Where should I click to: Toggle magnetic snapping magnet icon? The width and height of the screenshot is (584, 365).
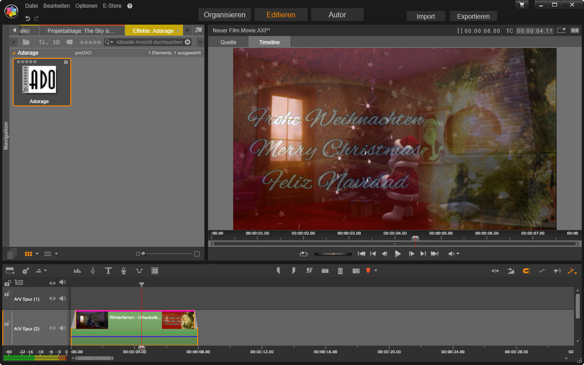(526, 271)
